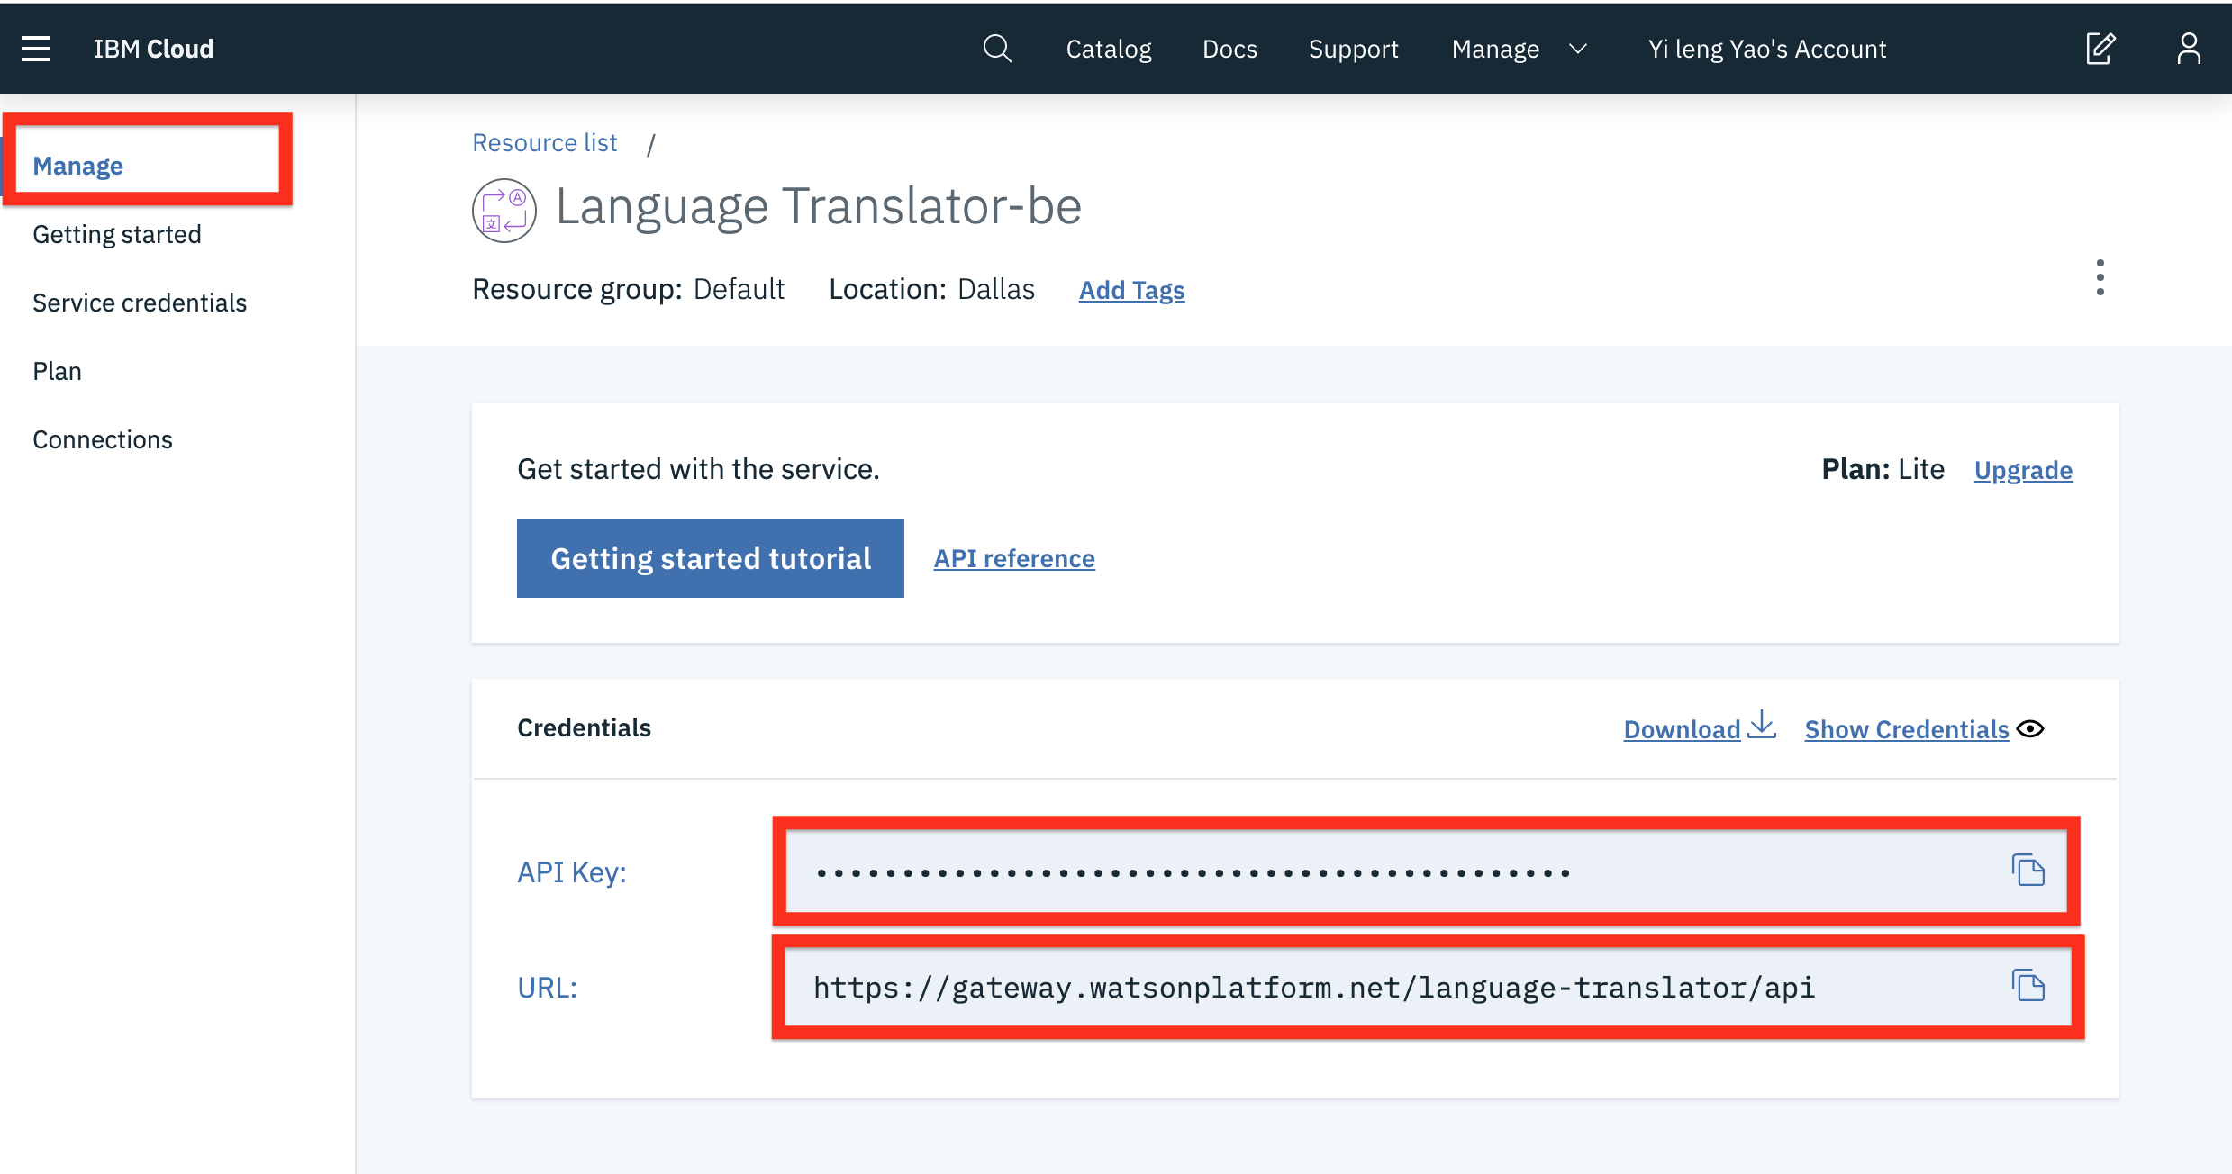Open Service credentials in sidebar
The width and height of the screenshot is (2232, 1174).
click(140, 303)
